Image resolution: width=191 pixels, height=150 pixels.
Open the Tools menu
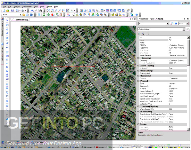tap(42, 7)
